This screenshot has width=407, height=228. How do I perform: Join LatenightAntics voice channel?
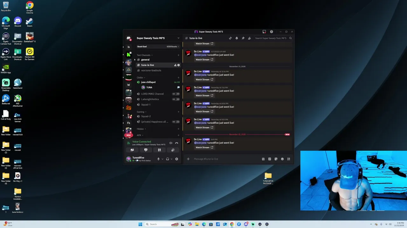[x=158, y=99]
